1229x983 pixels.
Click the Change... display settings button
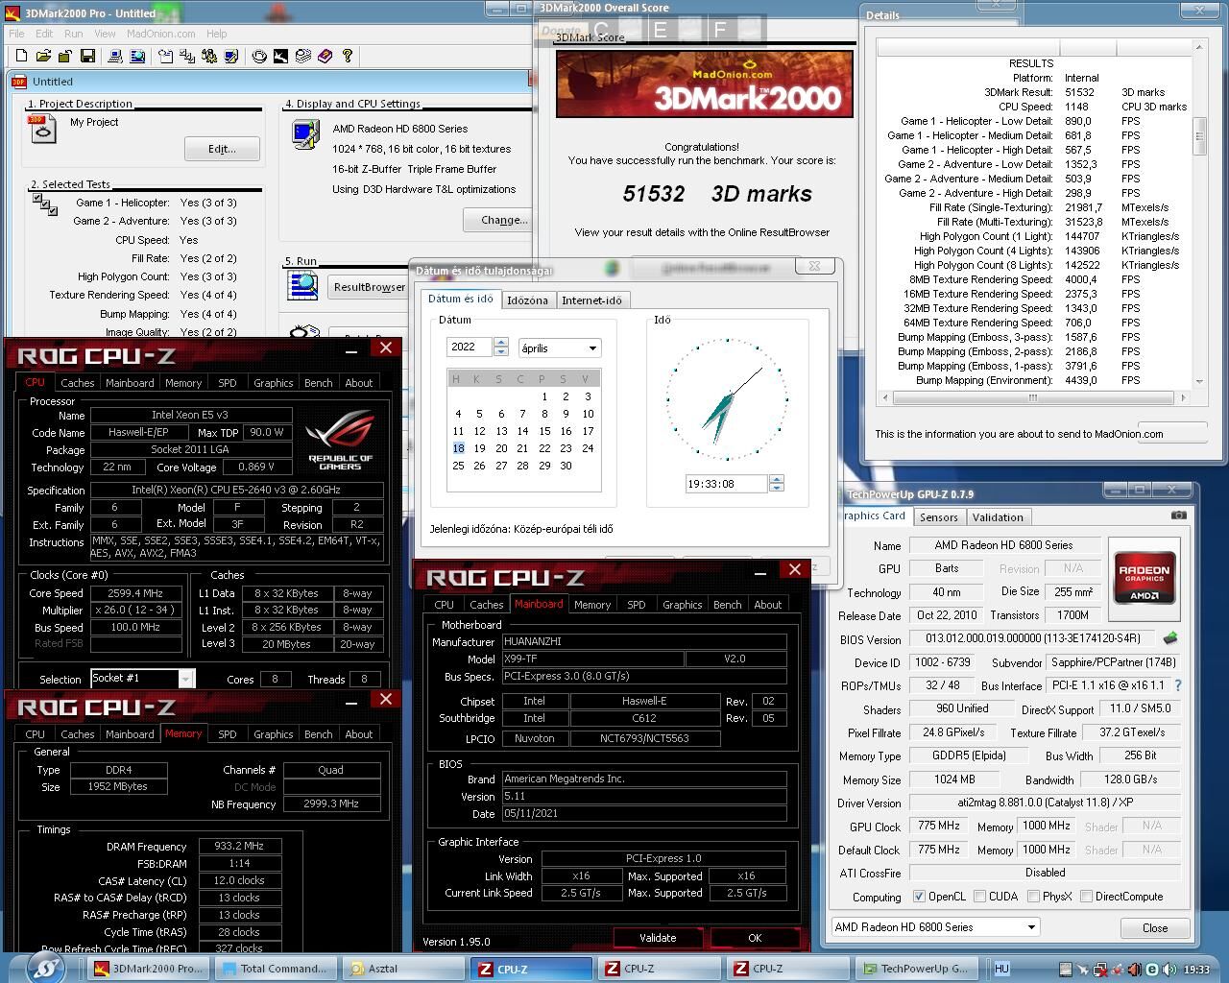pyautogui.click(x=500, y=220)
